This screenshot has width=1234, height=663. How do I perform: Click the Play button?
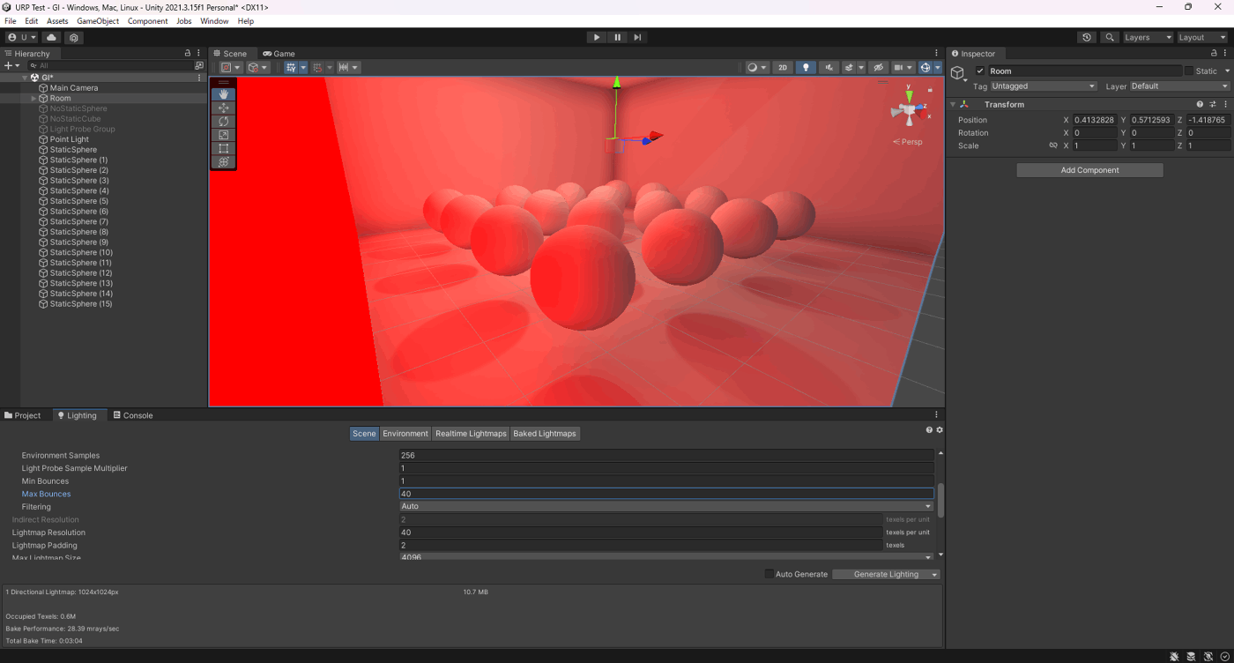click(x=597, y=37)
